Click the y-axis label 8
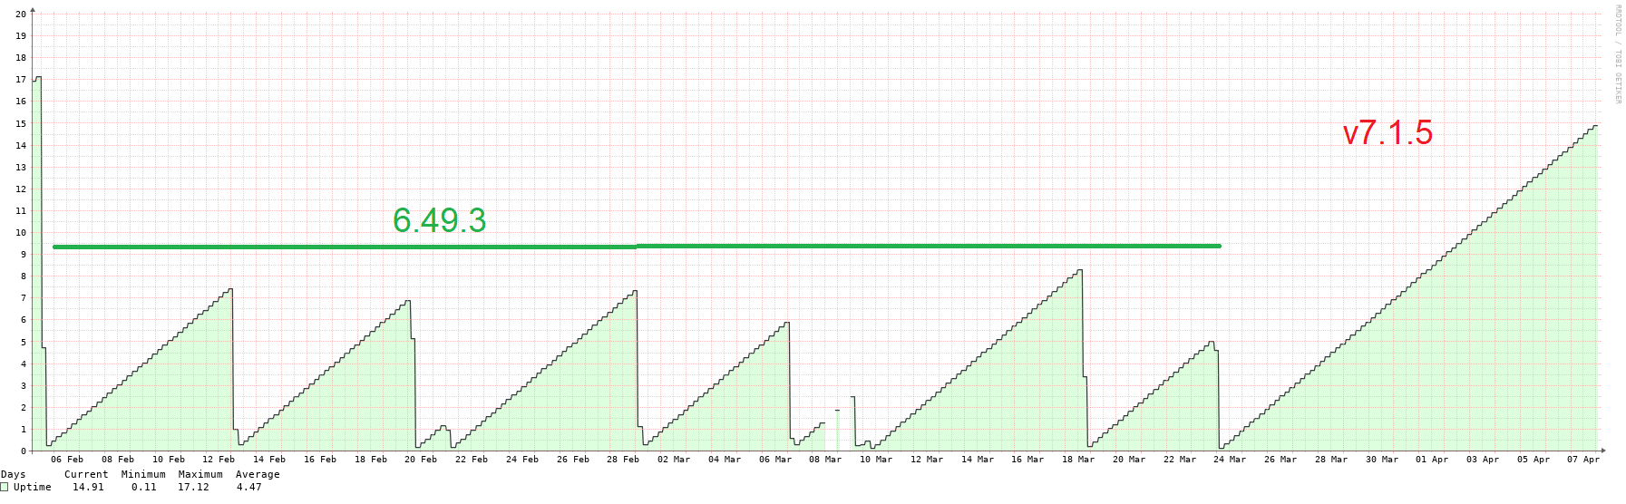 click(24, 276)
